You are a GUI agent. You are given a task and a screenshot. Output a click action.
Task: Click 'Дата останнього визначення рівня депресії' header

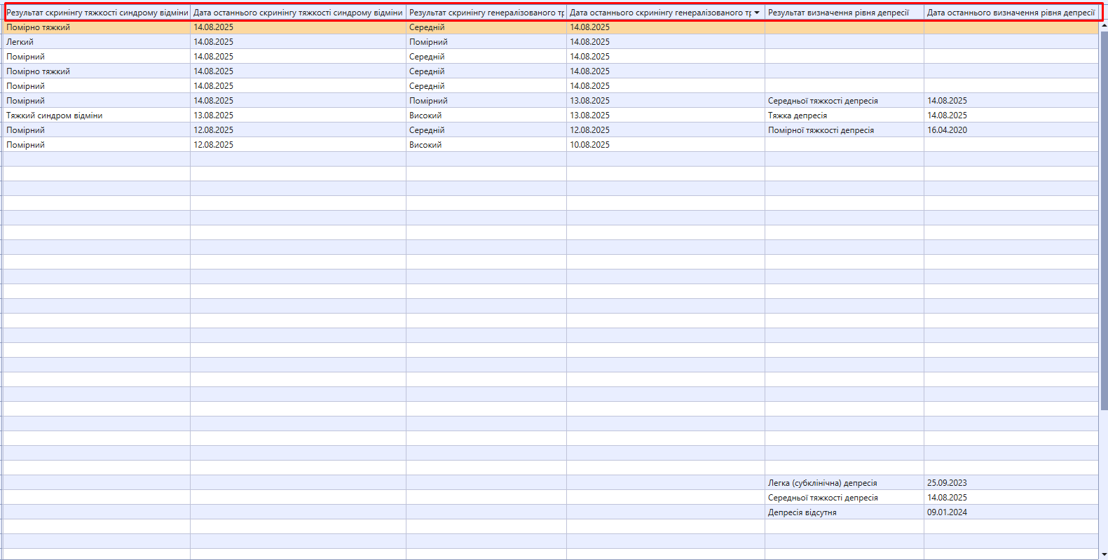tap(1010, 13)
